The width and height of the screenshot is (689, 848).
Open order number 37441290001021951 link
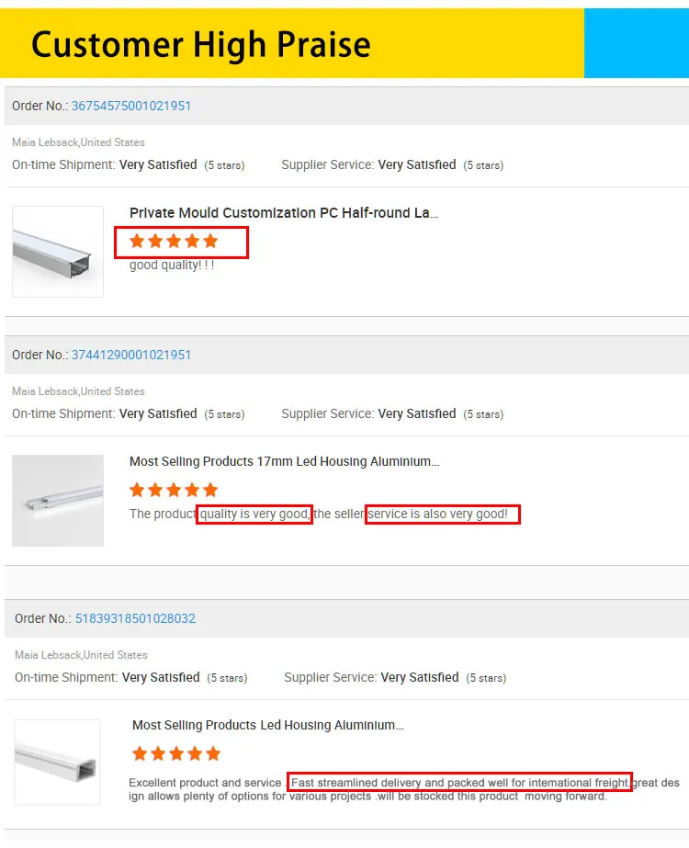tap(131, 355)
